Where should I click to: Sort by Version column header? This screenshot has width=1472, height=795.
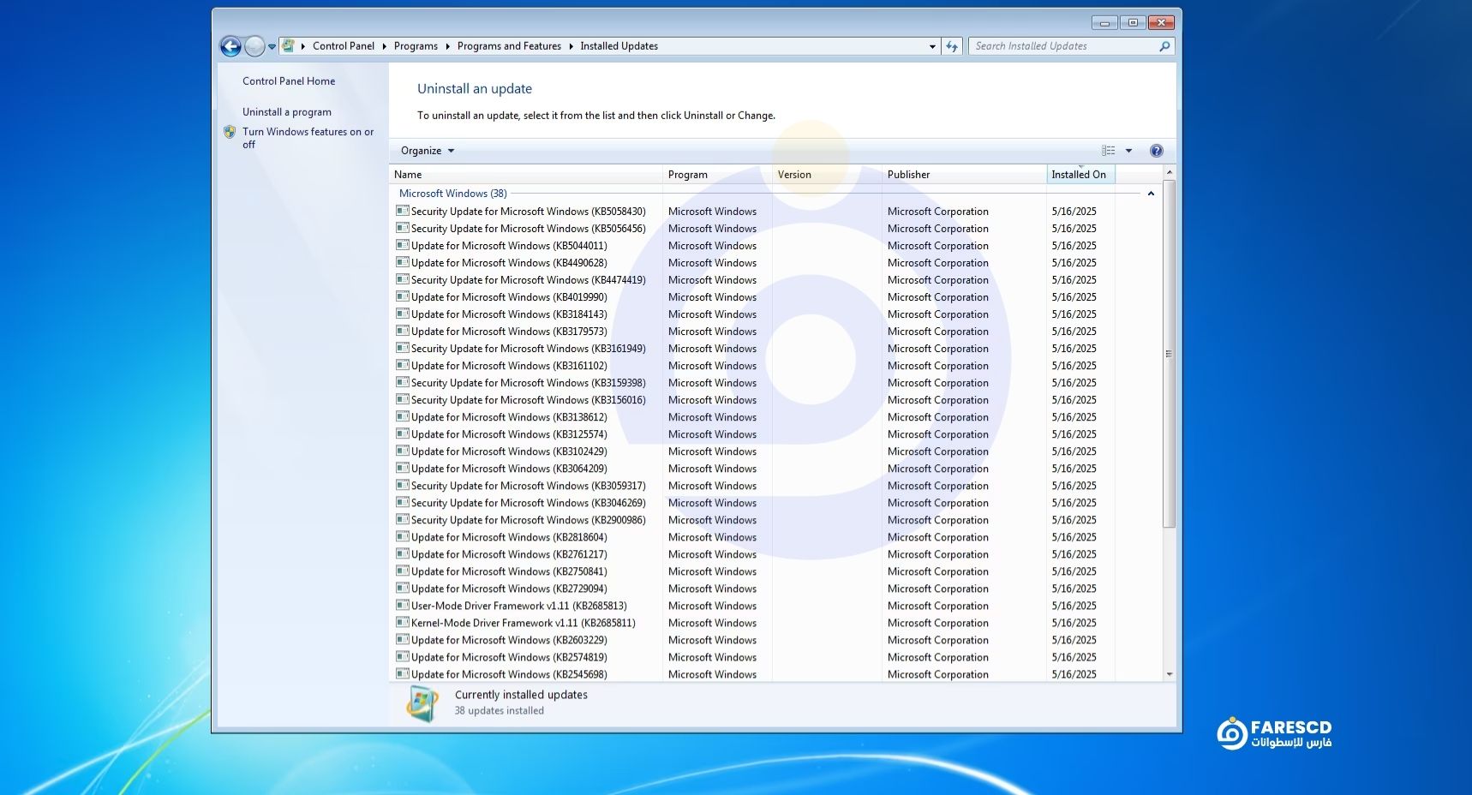(x=827, y=175)
